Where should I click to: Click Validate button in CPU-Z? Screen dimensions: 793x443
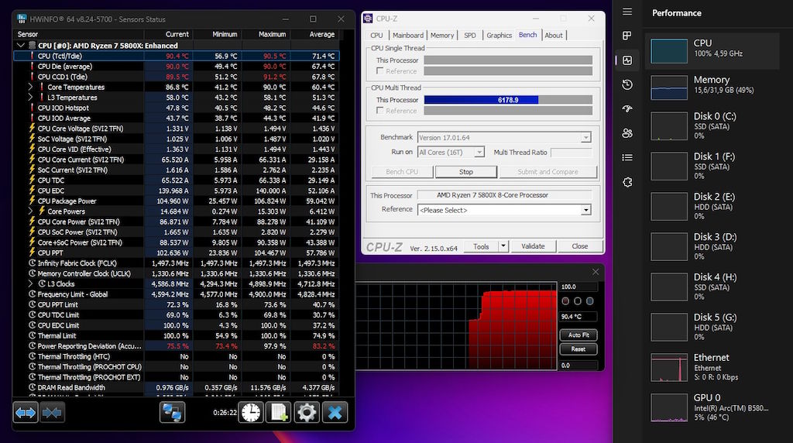tap(533, 246)
